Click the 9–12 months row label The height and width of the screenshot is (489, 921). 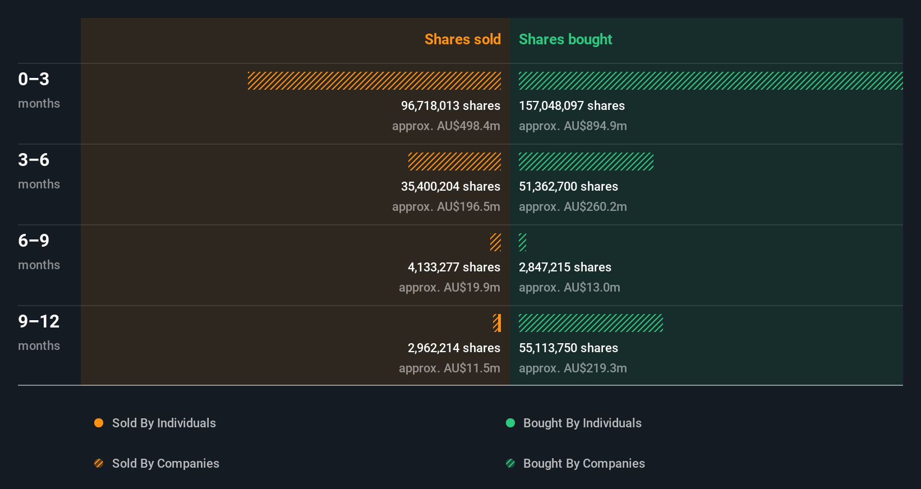(39, 332)
